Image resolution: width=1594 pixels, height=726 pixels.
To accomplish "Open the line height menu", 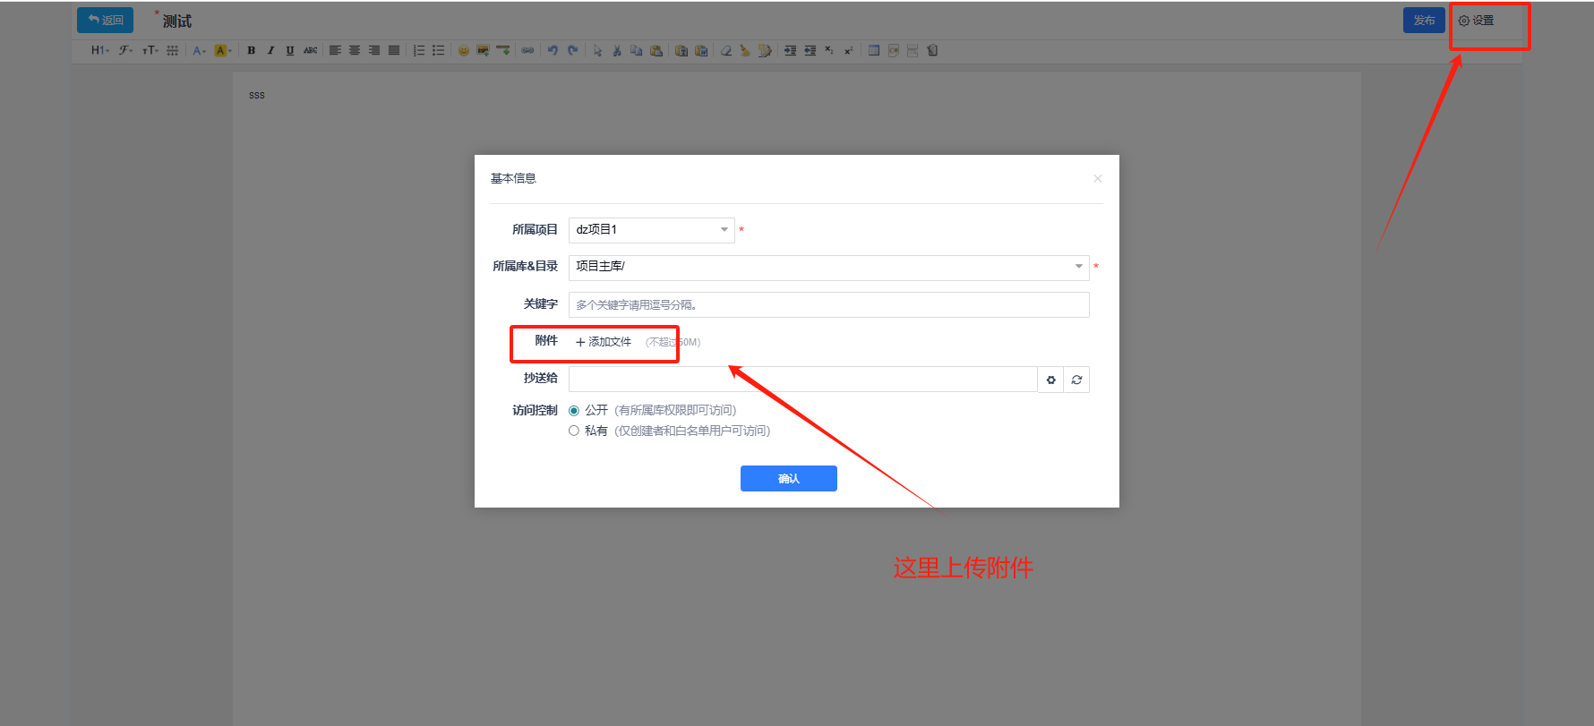I will pyautogui.click(x=173, y=51).
